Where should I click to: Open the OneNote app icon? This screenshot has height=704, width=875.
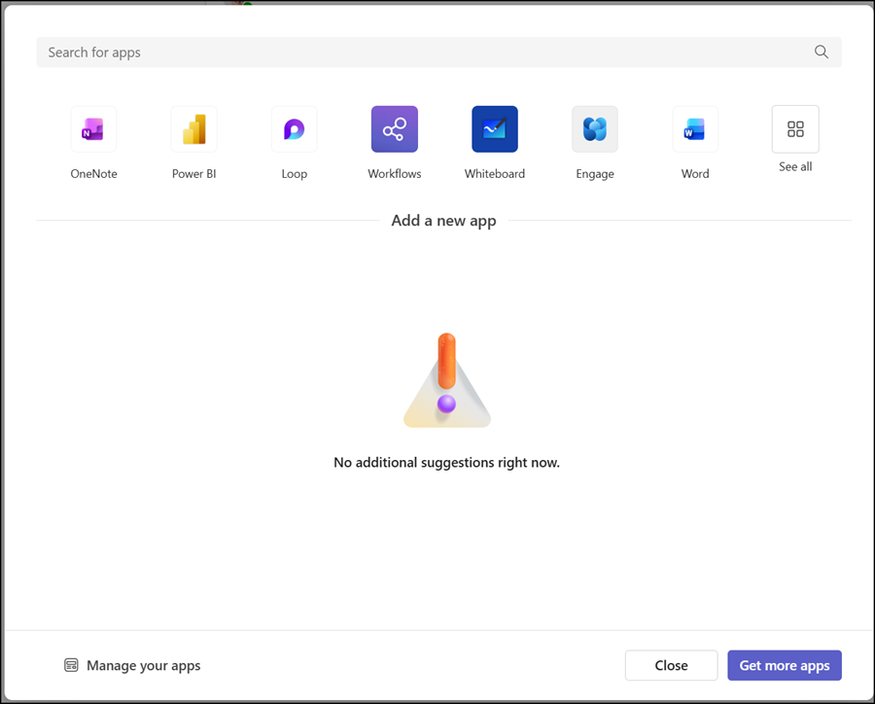point(93,129)
